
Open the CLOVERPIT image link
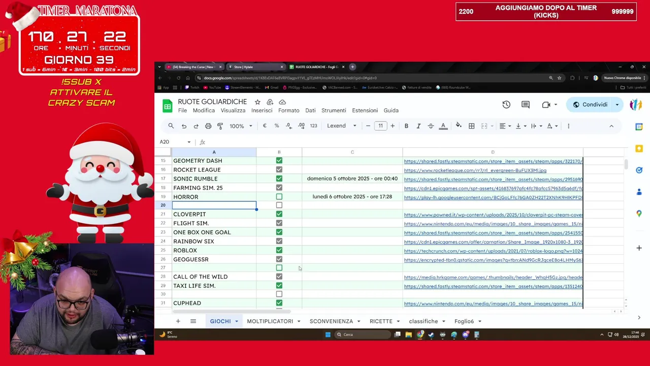(493, 215)
